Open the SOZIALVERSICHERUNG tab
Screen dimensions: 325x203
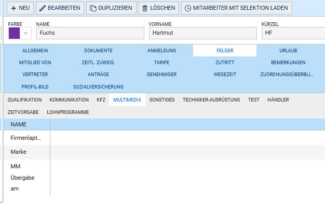click(98, 87)
